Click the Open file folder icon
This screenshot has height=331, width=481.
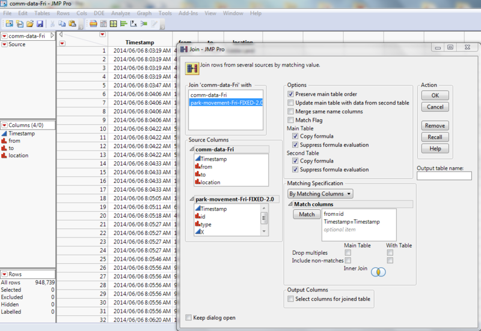tap(29, 23)
